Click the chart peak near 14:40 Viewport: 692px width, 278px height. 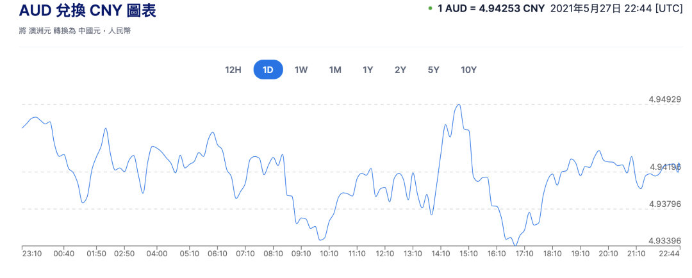(459, 104)
